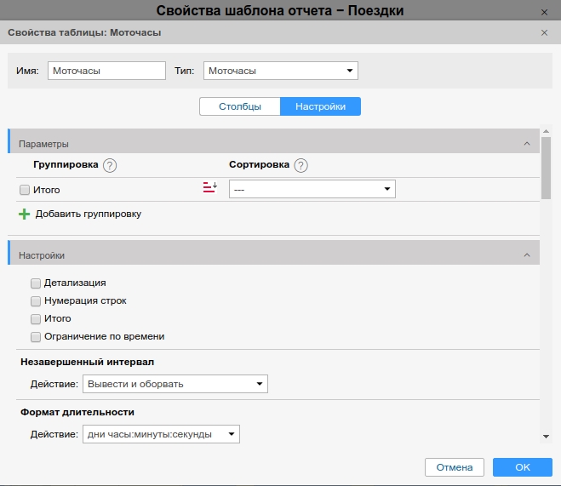The height and width of the screenshot is (486, 561).
Task: Open the Формат длительности dropdown
Action: 161,434
